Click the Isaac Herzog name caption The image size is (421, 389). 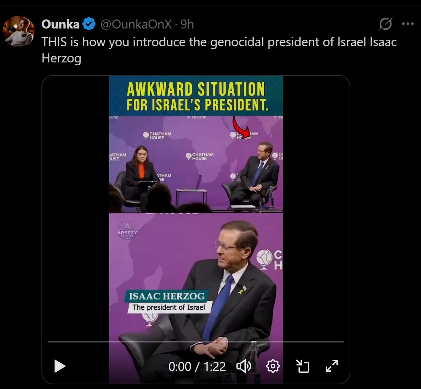tap(167, 296)
